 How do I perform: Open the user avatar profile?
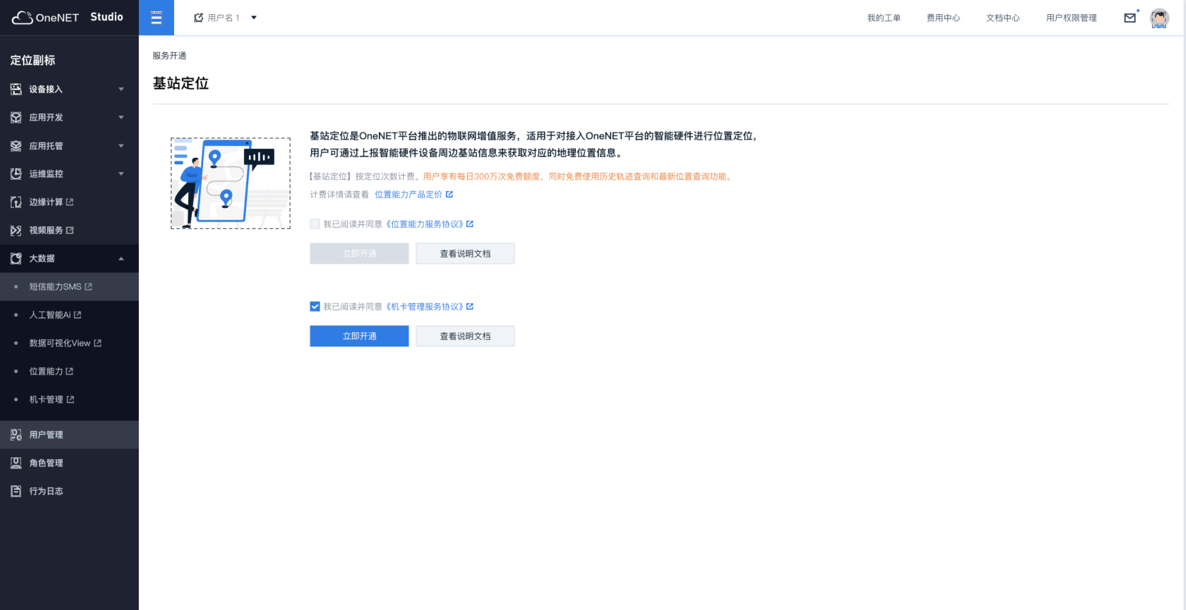[1160, 18]
